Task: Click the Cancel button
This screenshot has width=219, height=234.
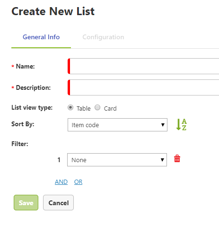Action: (x=58, y=203)
